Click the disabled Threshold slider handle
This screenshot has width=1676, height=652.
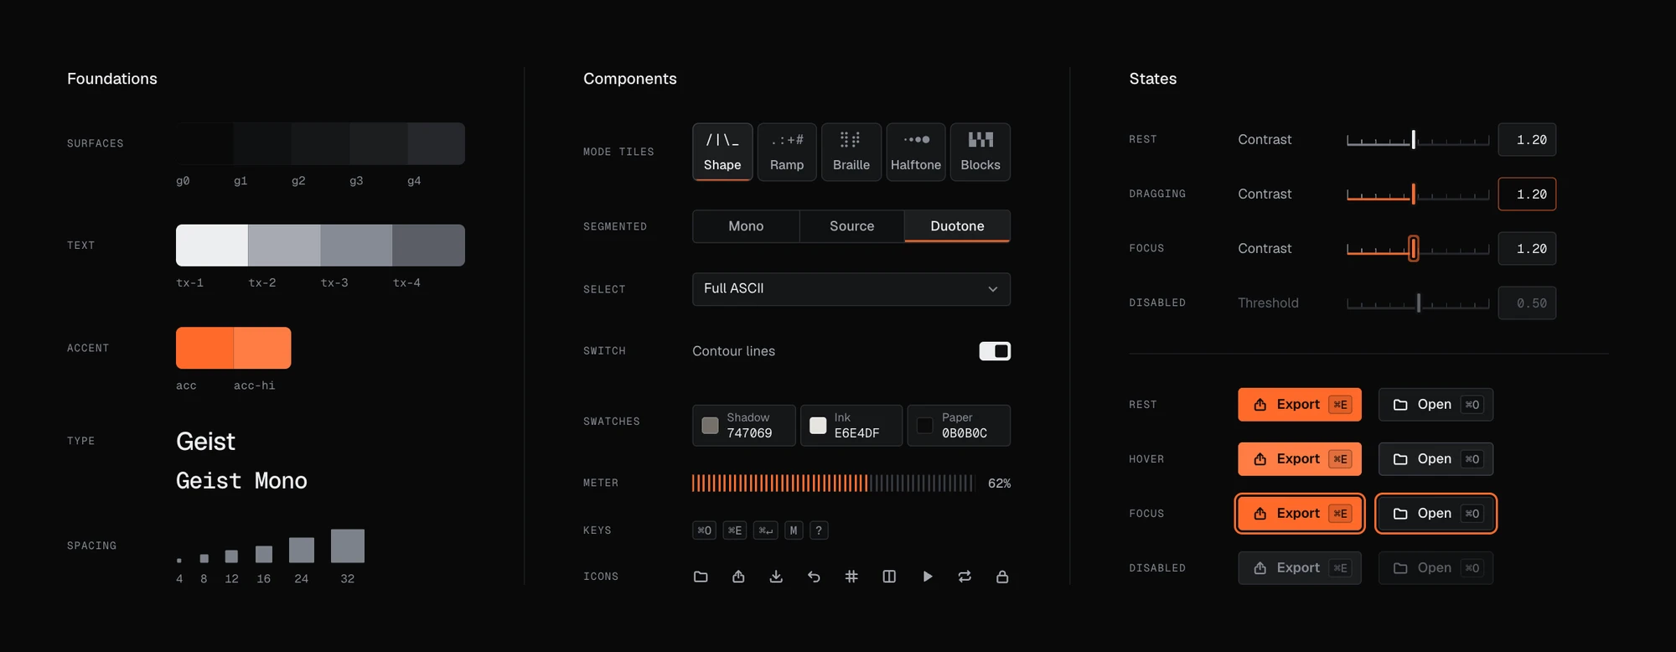pos(1419,303)
